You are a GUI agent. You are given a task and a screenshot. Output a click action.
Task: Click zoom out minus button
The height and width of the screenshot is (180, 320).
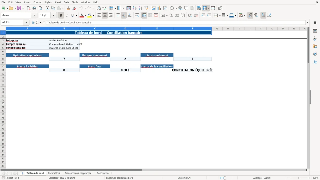pyautogui.click(x=288, y=178)
